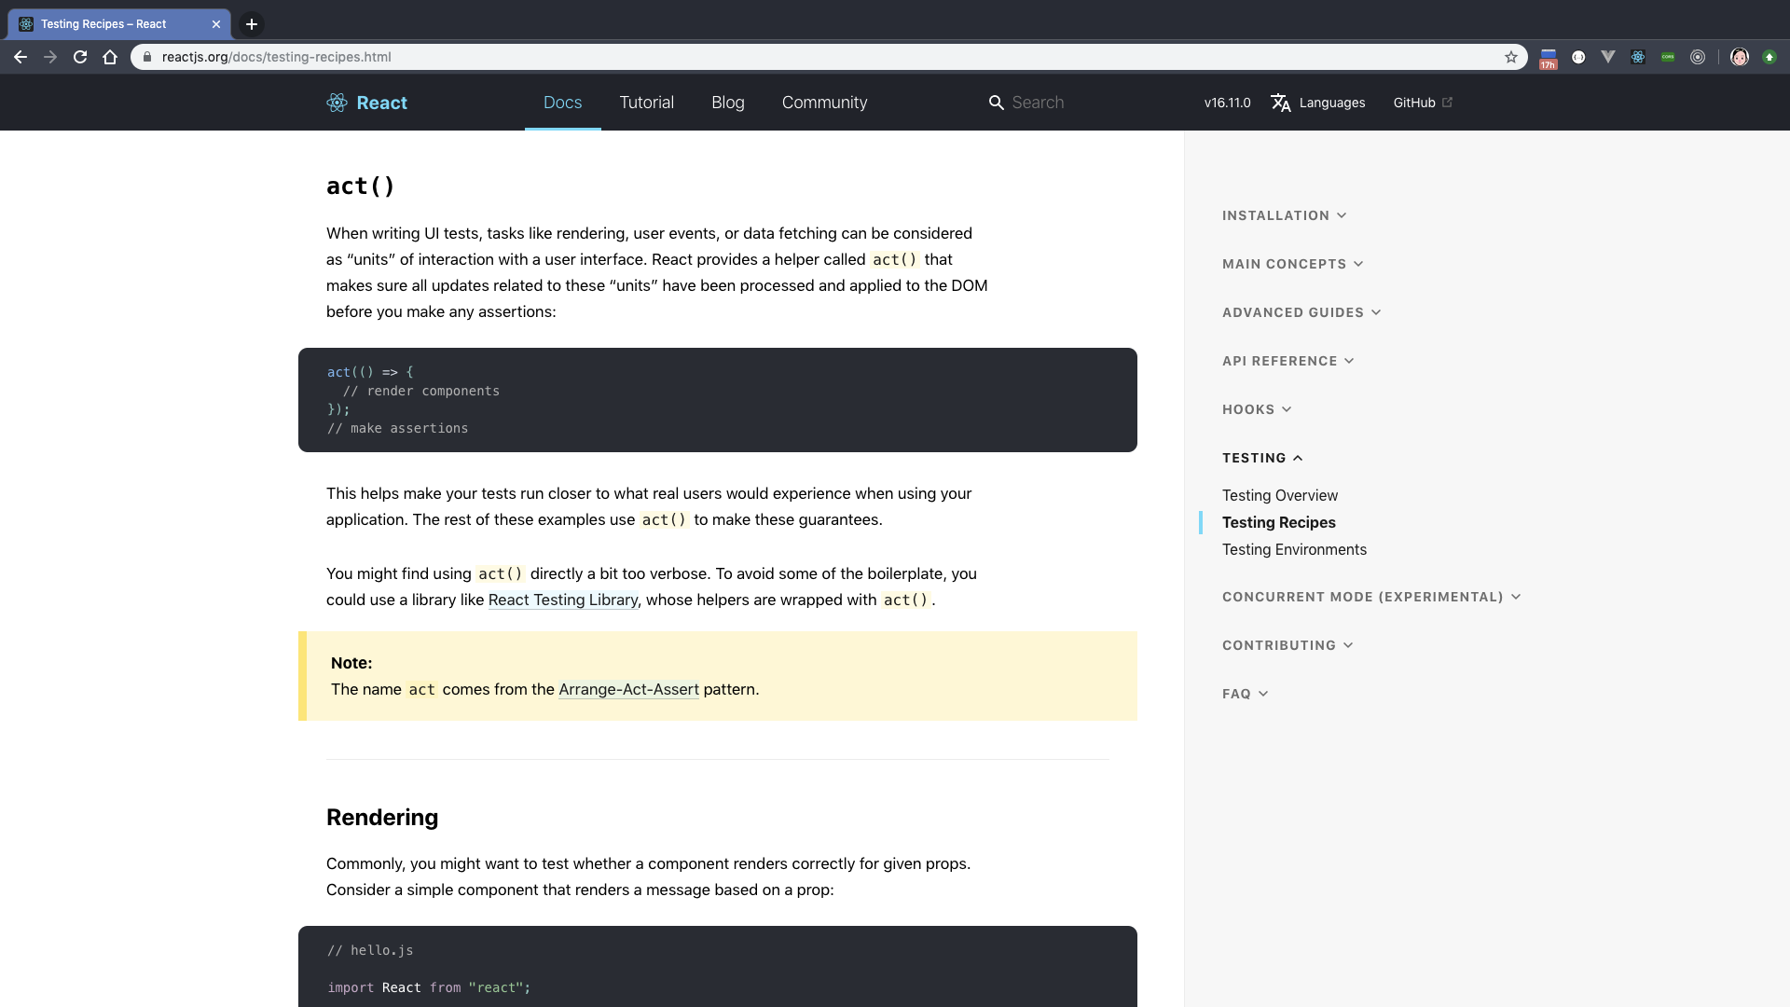Open the user profile avatar
The width and height of the screenshot is (1790, 1007).
click(x=1739, y=57)
